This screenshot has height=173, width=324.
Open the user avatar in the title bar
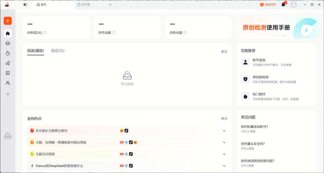coord(293,4)
